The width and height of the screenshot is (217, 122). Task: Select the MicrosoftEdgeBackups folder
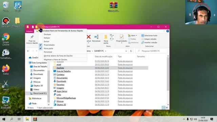[x=66, y=98]
